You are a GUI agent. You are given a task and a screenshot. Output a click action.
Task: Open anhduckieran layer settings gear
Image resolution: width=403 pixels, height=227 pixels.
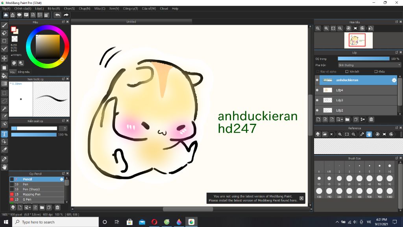[394, 80]
